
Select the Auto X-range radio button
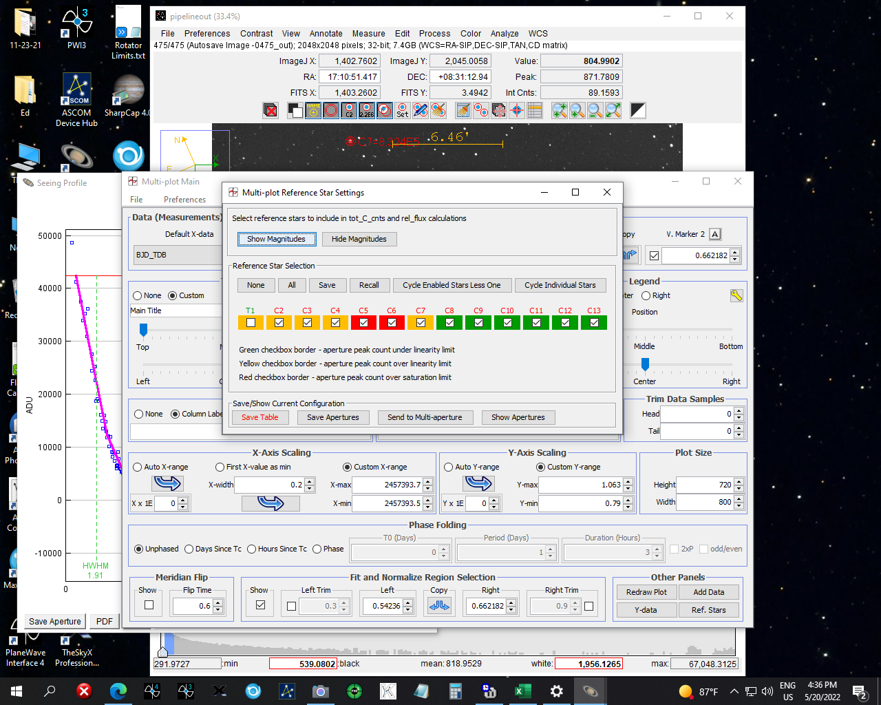point(137,467)
